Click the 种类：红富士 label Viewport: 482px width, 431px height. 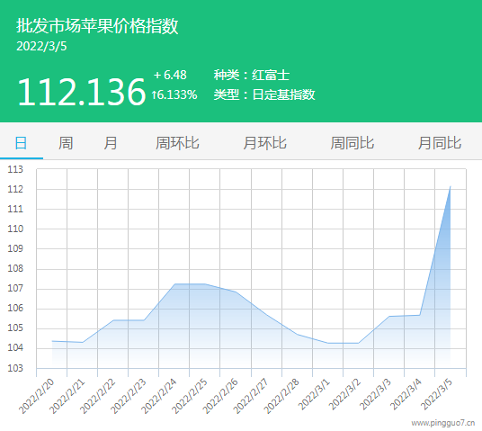252,75
